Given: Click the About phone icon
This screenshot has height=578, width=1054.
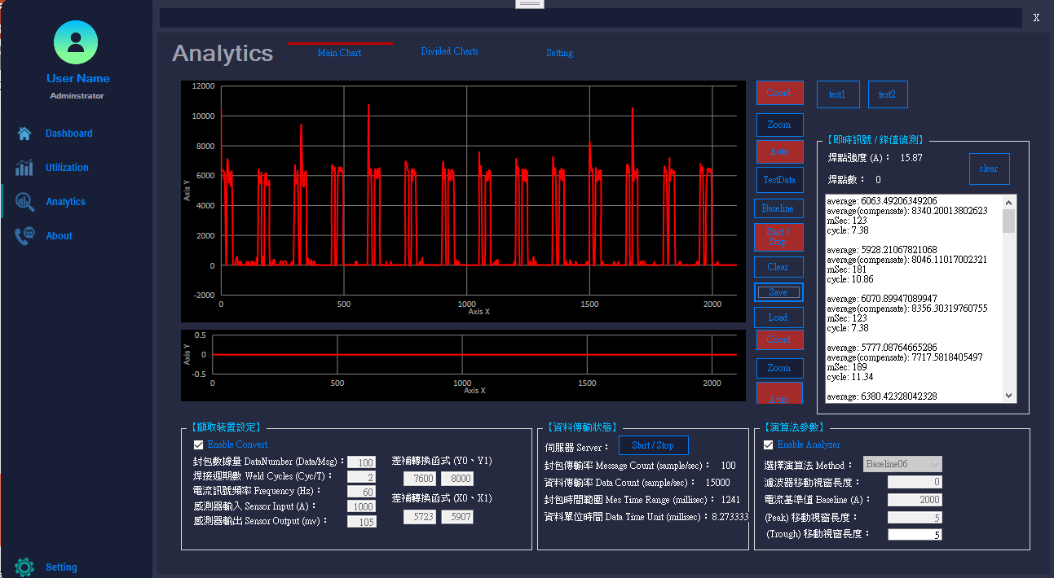Looking at the screenshot, I should [24, 236].
